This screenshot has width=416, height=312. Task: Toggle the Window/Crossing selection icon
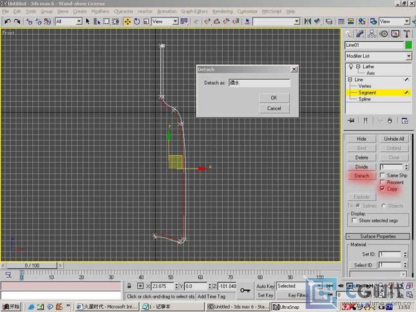click(116, 21)
